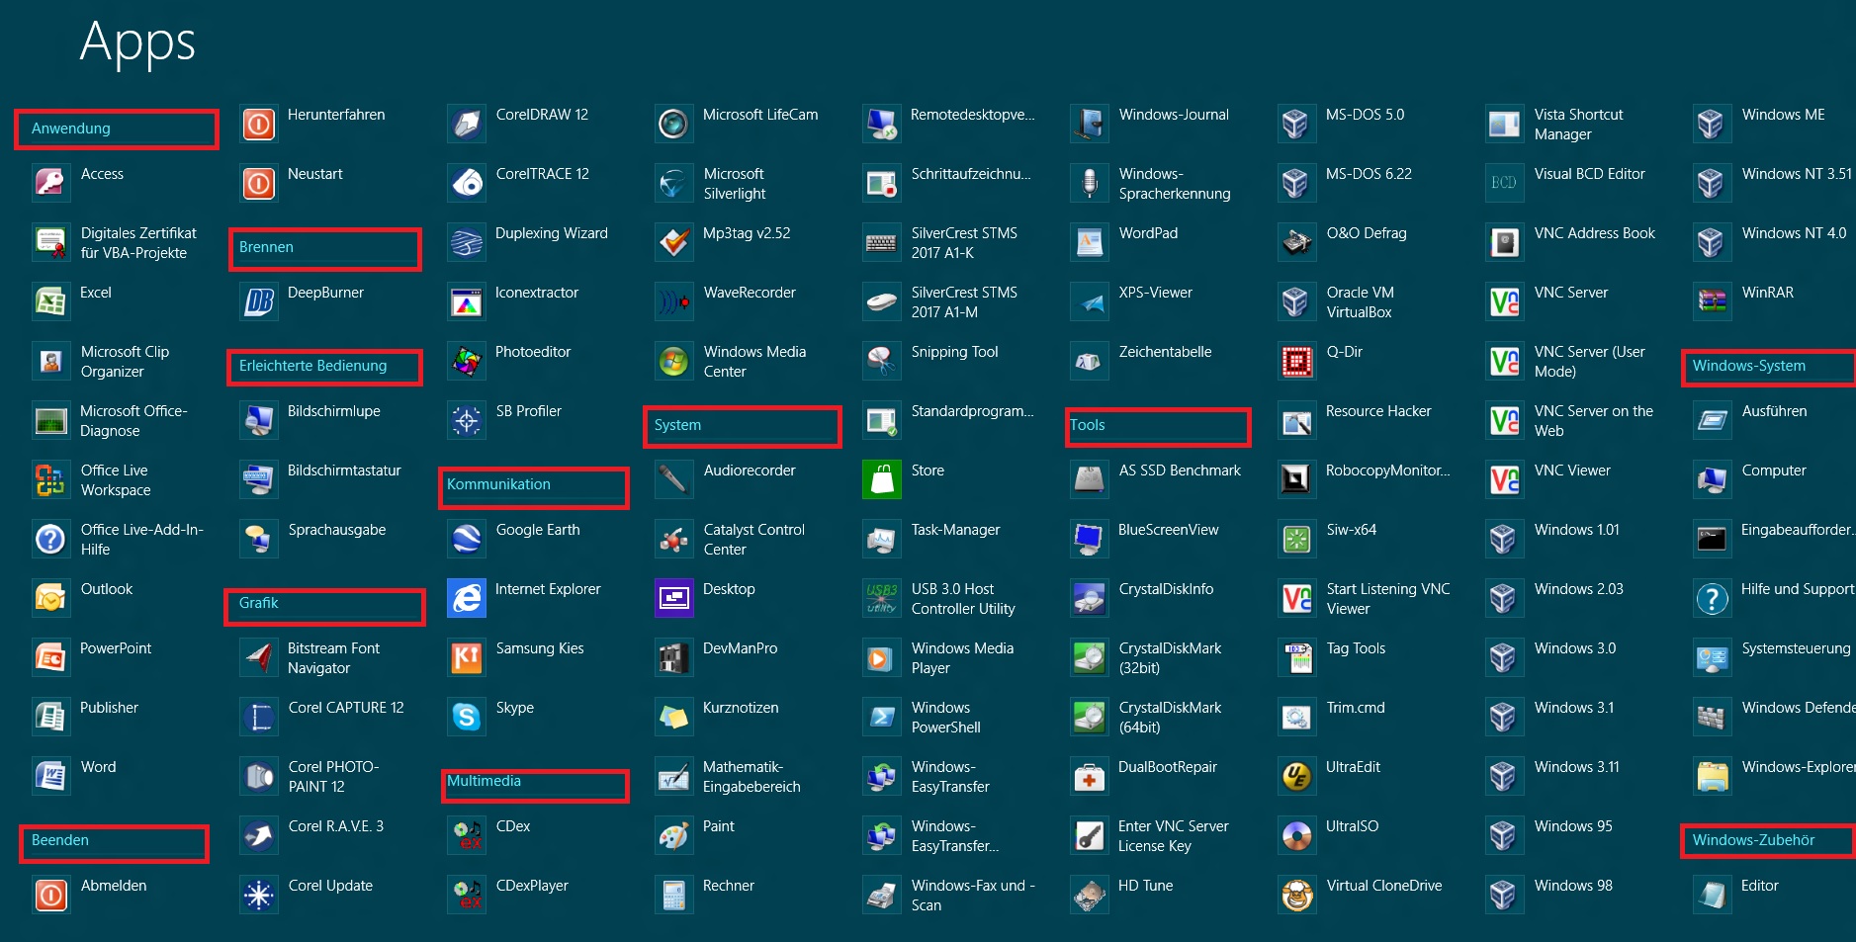Open Bildschirmlupe magnifier icon

coord(258,420)
